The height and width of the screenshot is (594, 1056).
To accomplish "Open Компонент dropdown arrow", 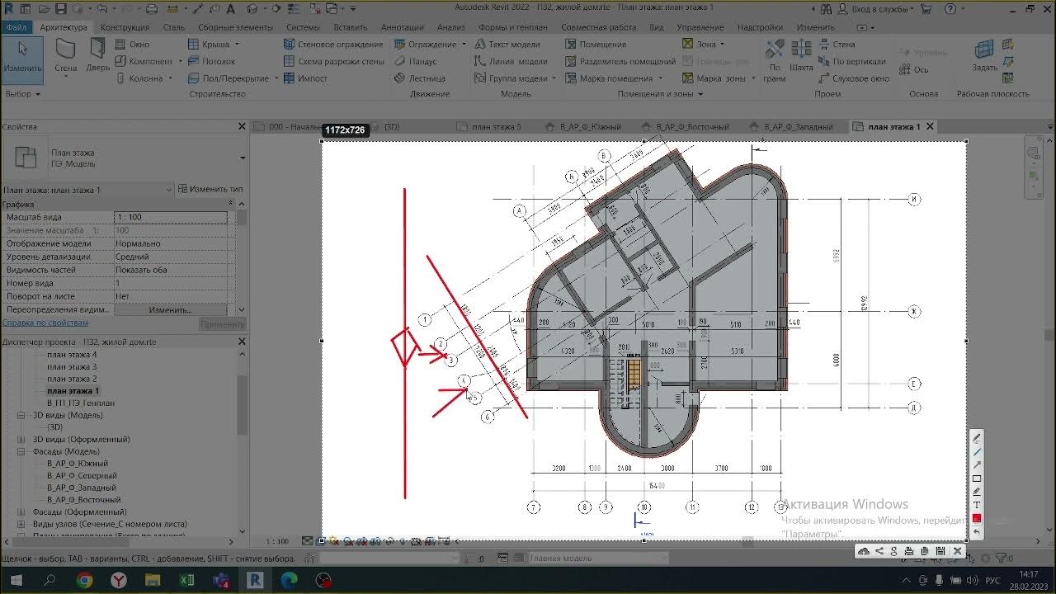I will (x=180, y=62).
